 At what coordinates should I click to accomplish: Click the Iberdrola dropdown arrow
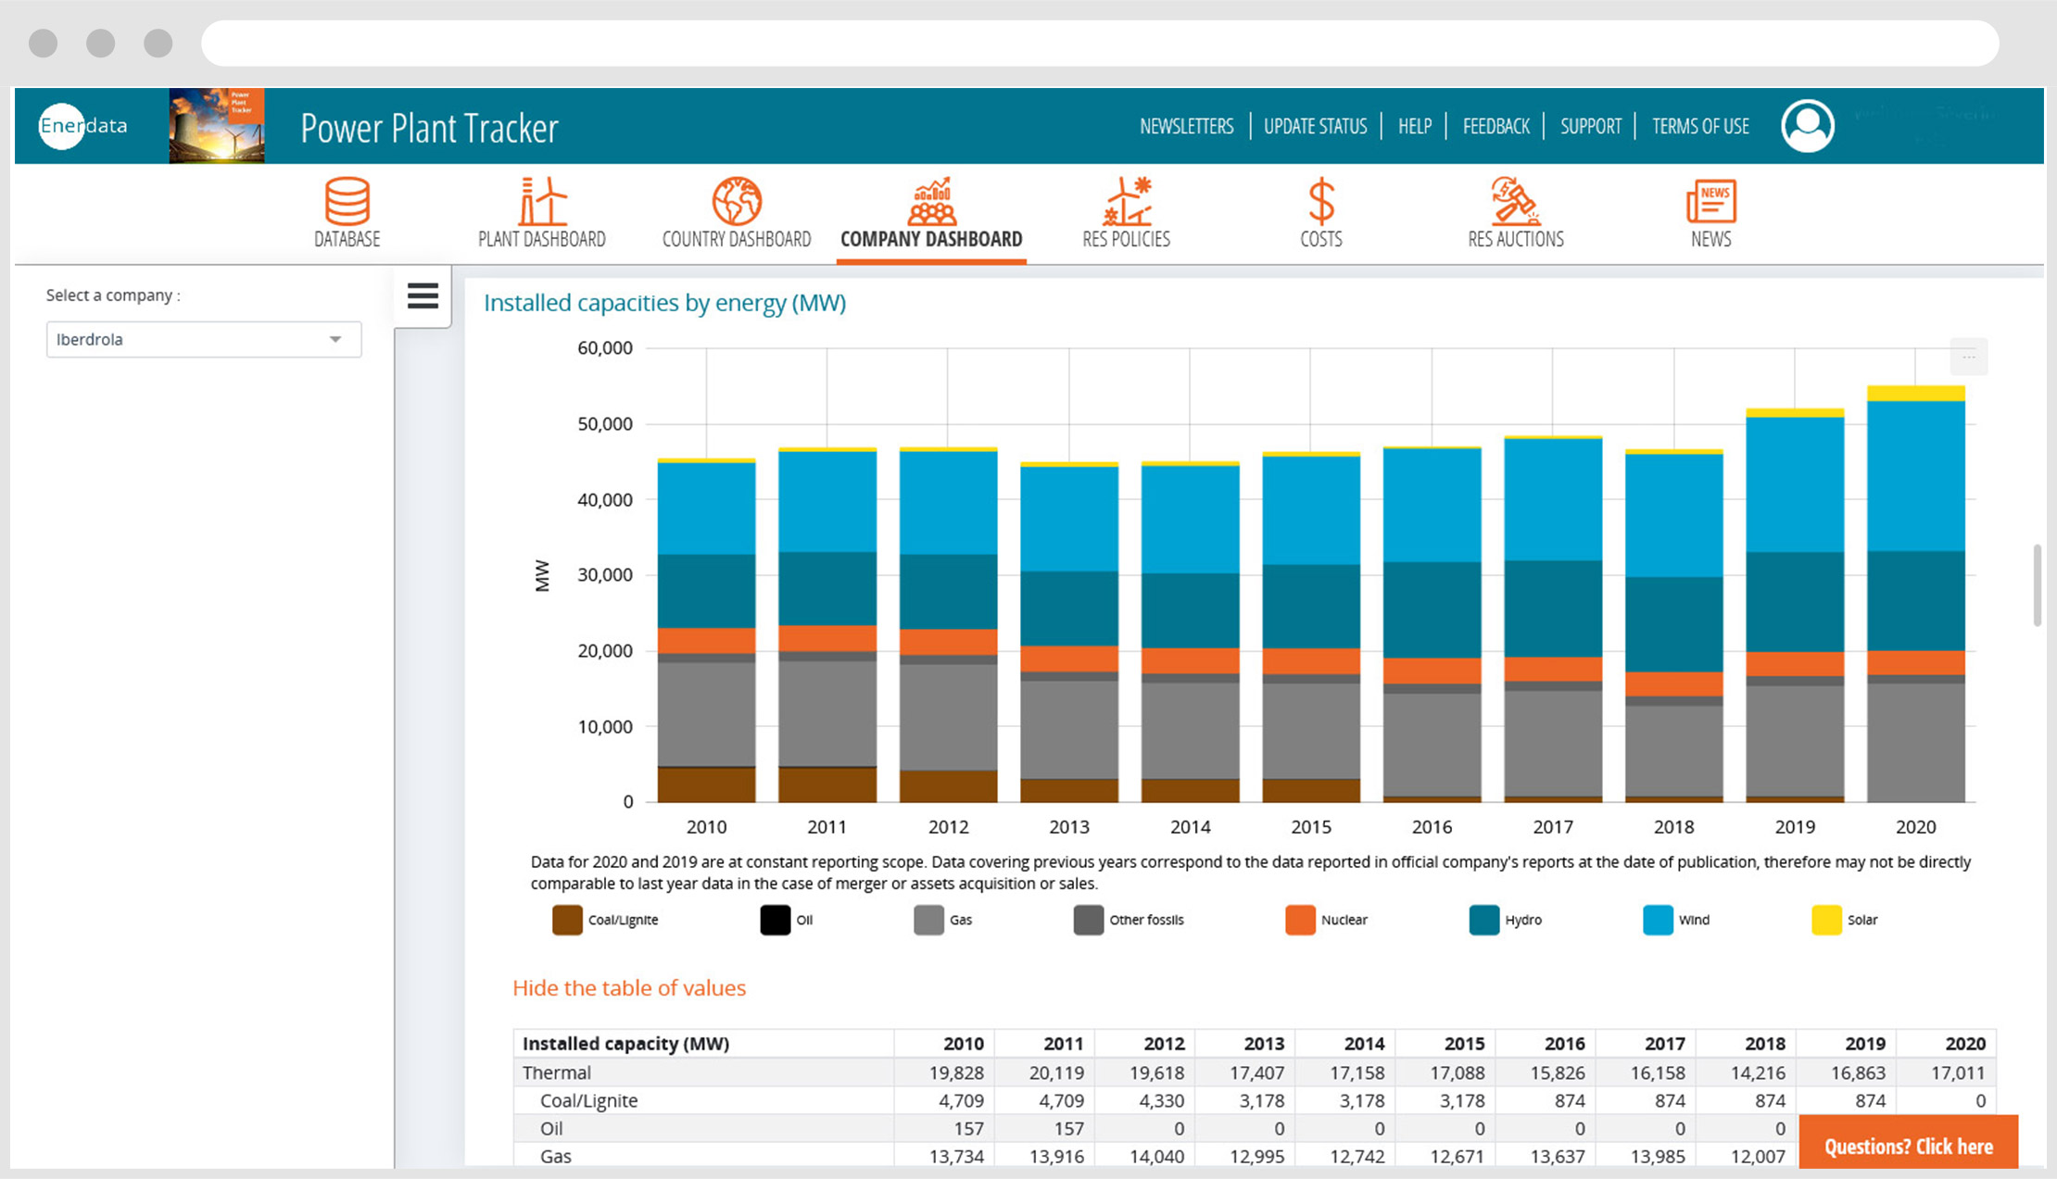[335, 340]
